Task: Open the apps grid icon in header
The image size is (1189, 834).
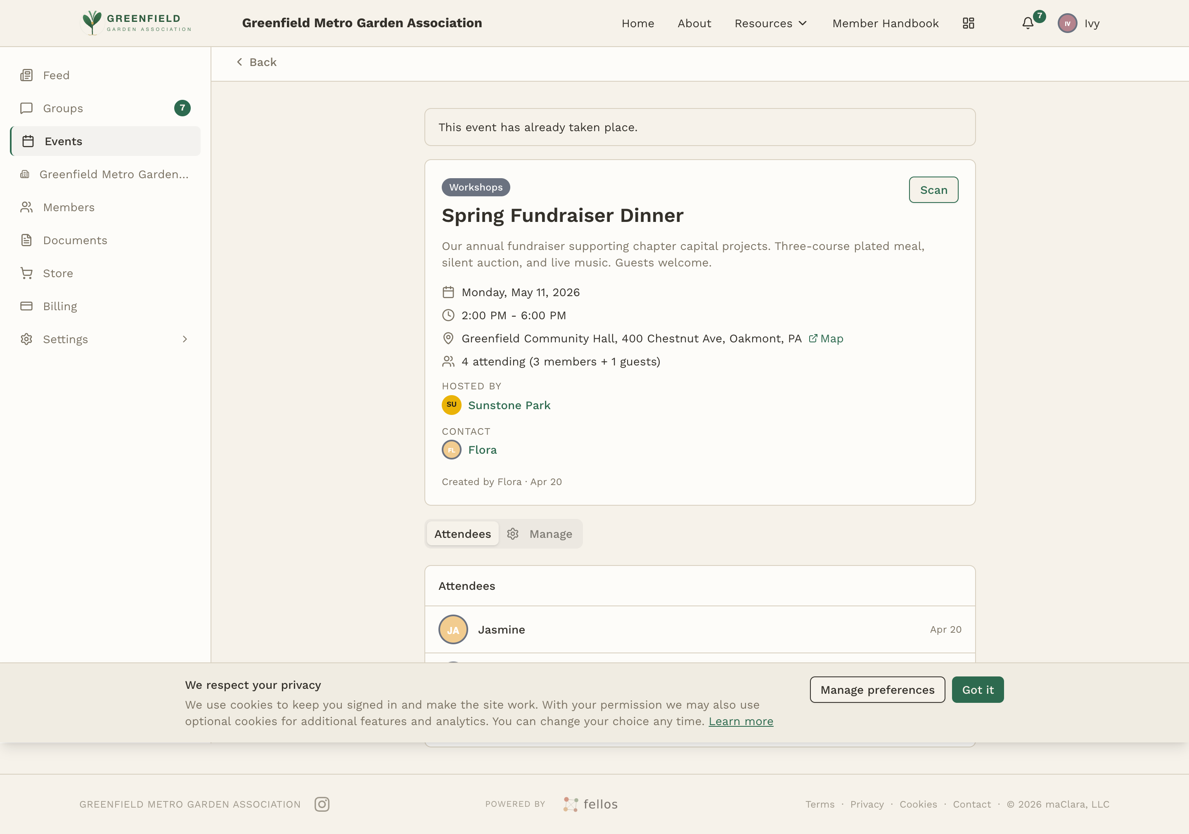Action: tap(969, 23)
